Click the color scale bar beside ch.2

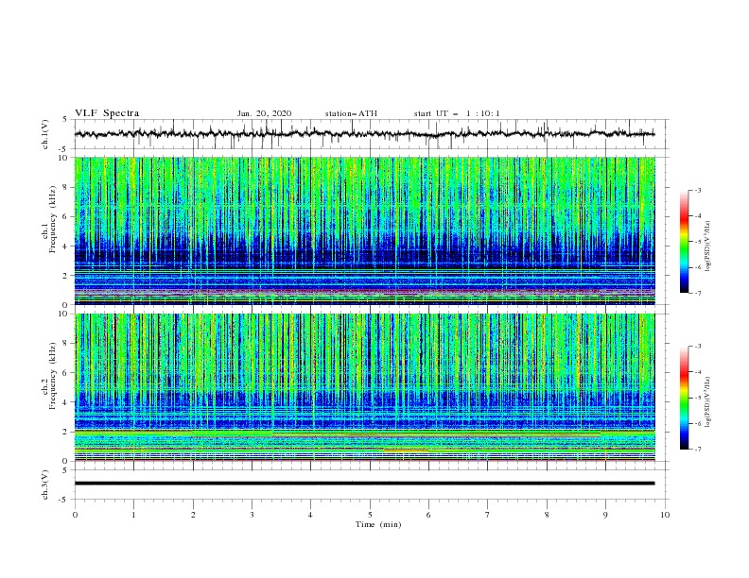684,398
